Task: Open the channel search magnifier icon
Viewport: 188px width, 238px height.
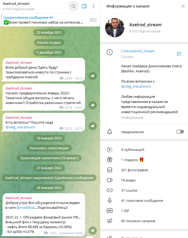Action: (x=73, y=6)
